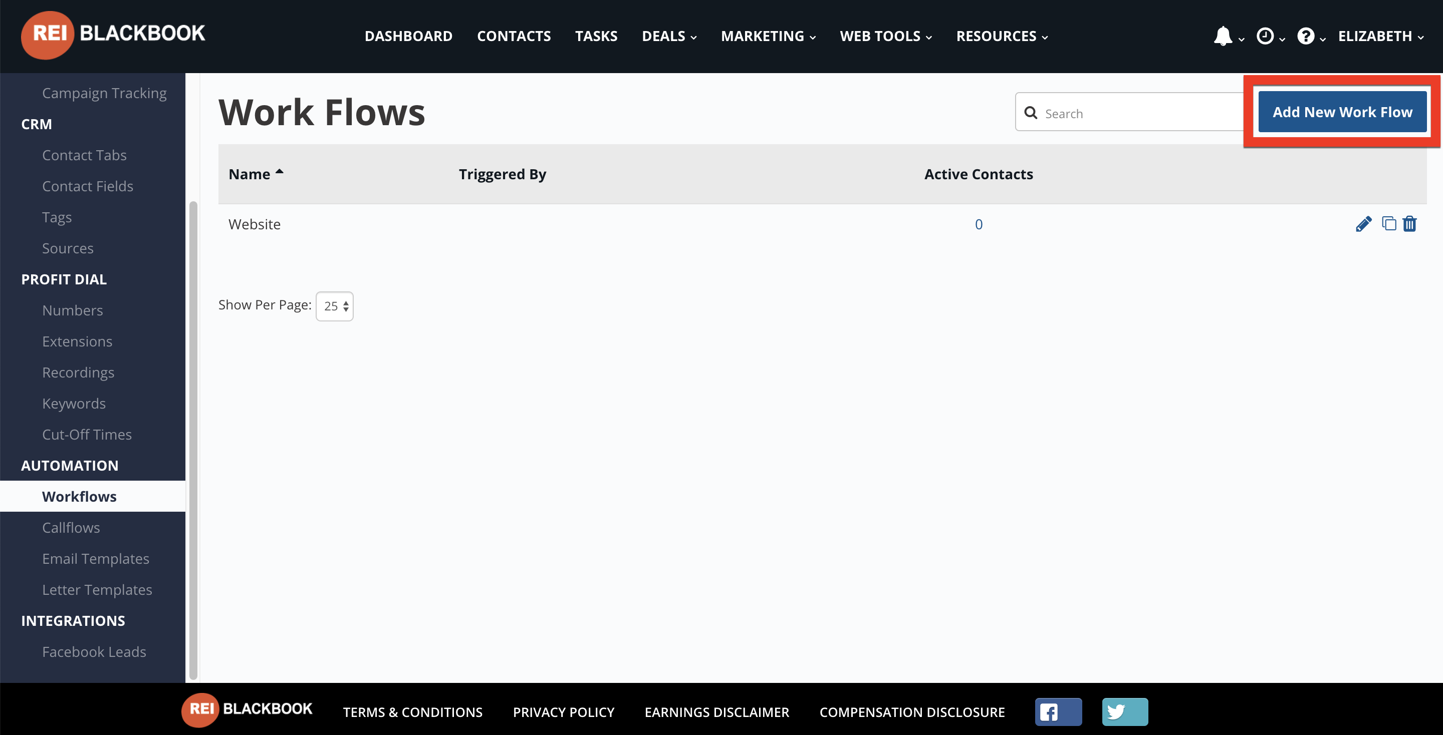Image resolution: width=1443 pixels, height=735 pixels.
Task: Open Callflows in sidebar
Action: (x=71, y=527)
